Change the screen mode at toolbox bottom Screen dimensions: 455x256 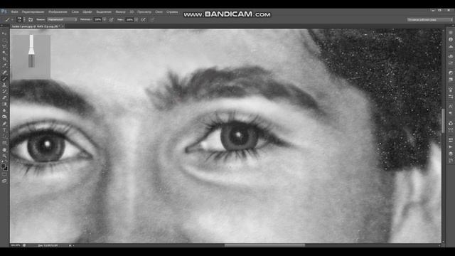click(x=4, y=181)
